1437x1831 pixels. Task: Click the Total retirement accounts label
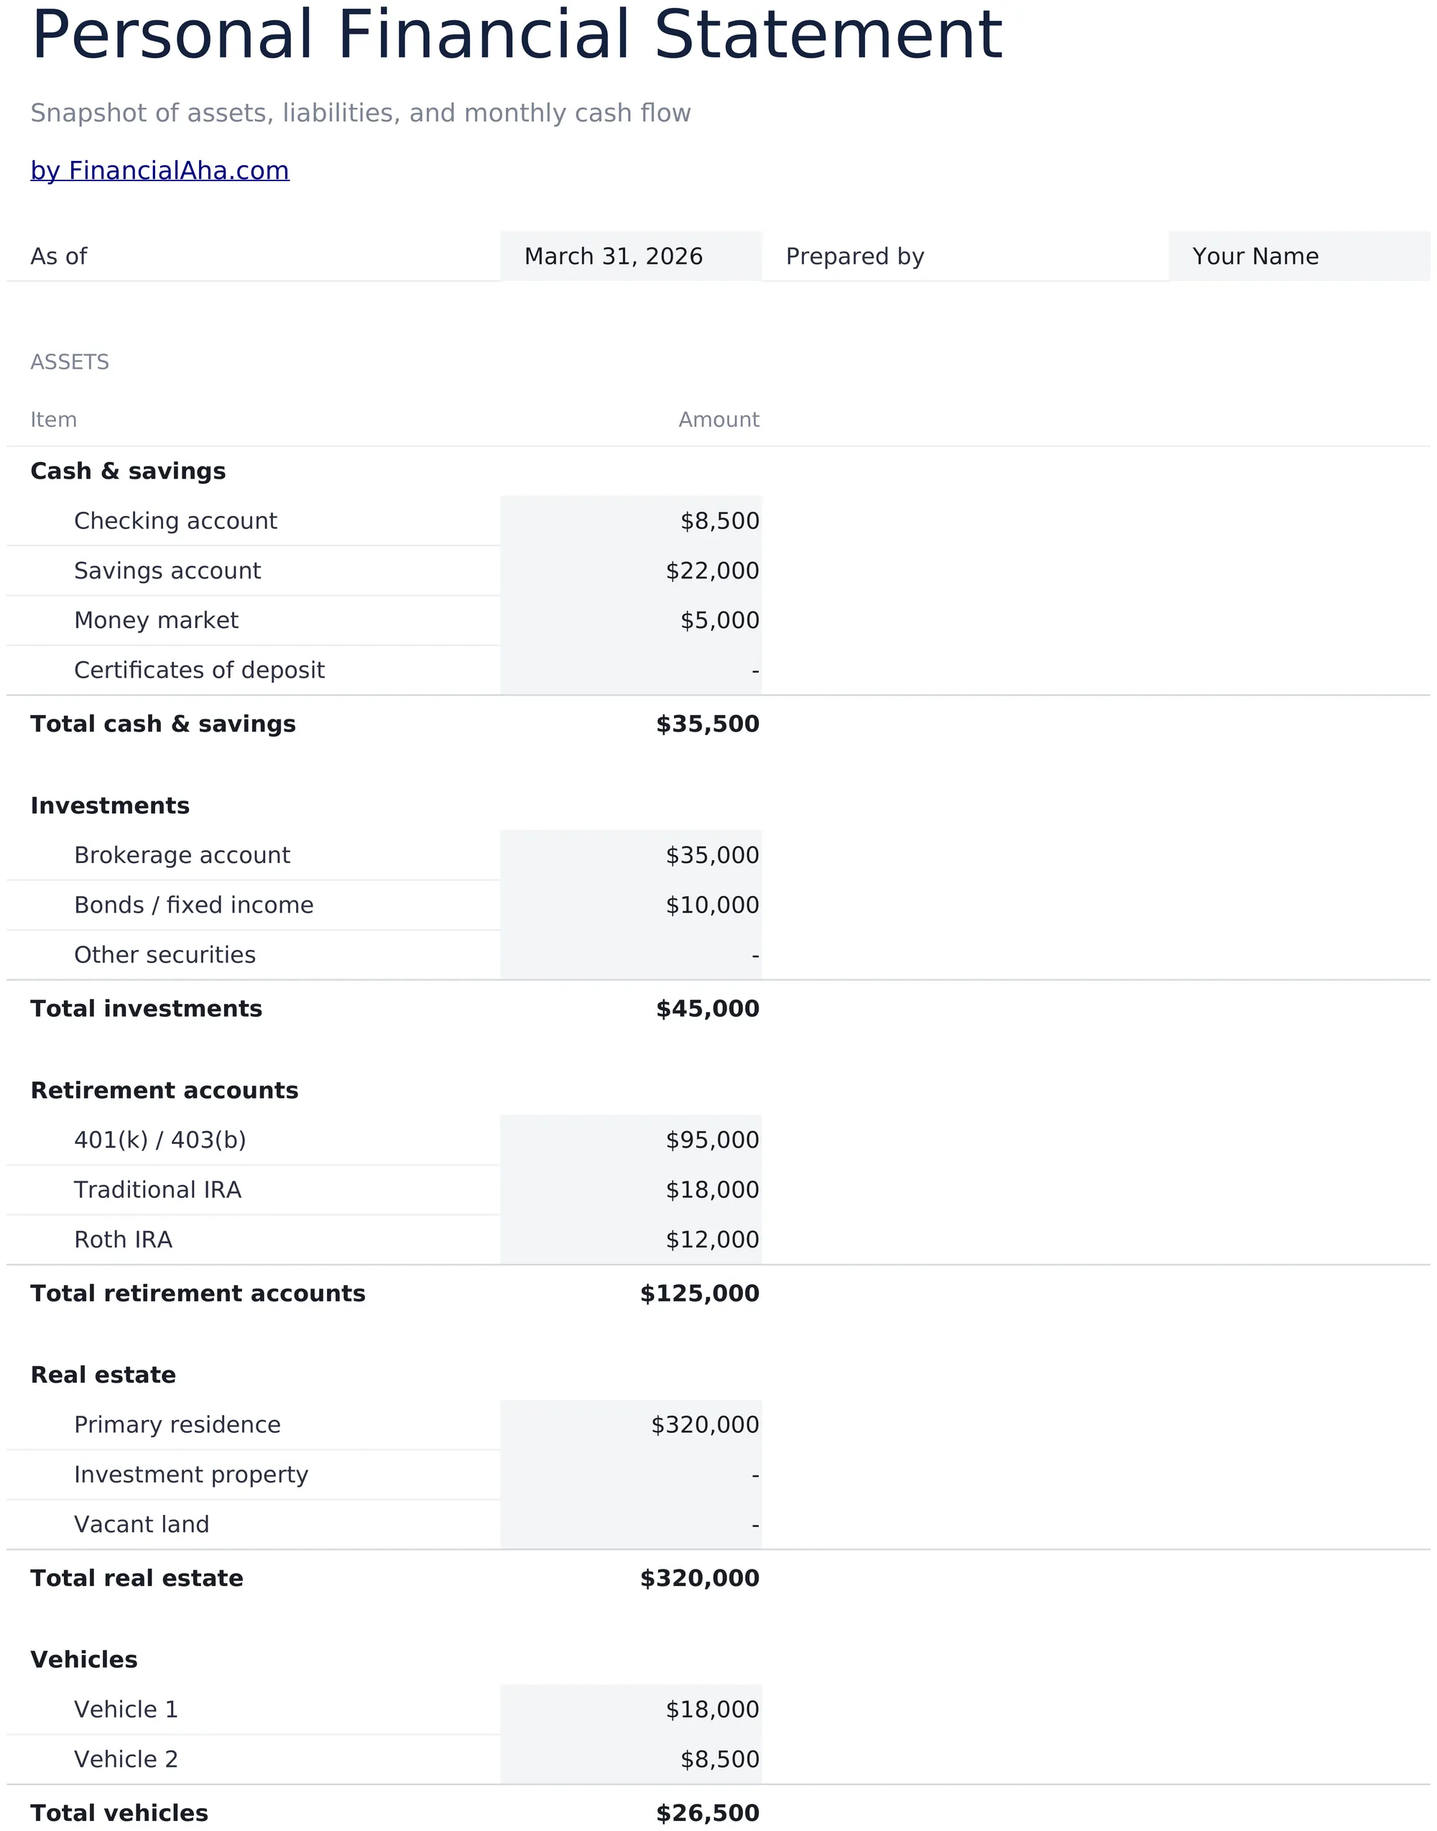[x=198, y=1293]
